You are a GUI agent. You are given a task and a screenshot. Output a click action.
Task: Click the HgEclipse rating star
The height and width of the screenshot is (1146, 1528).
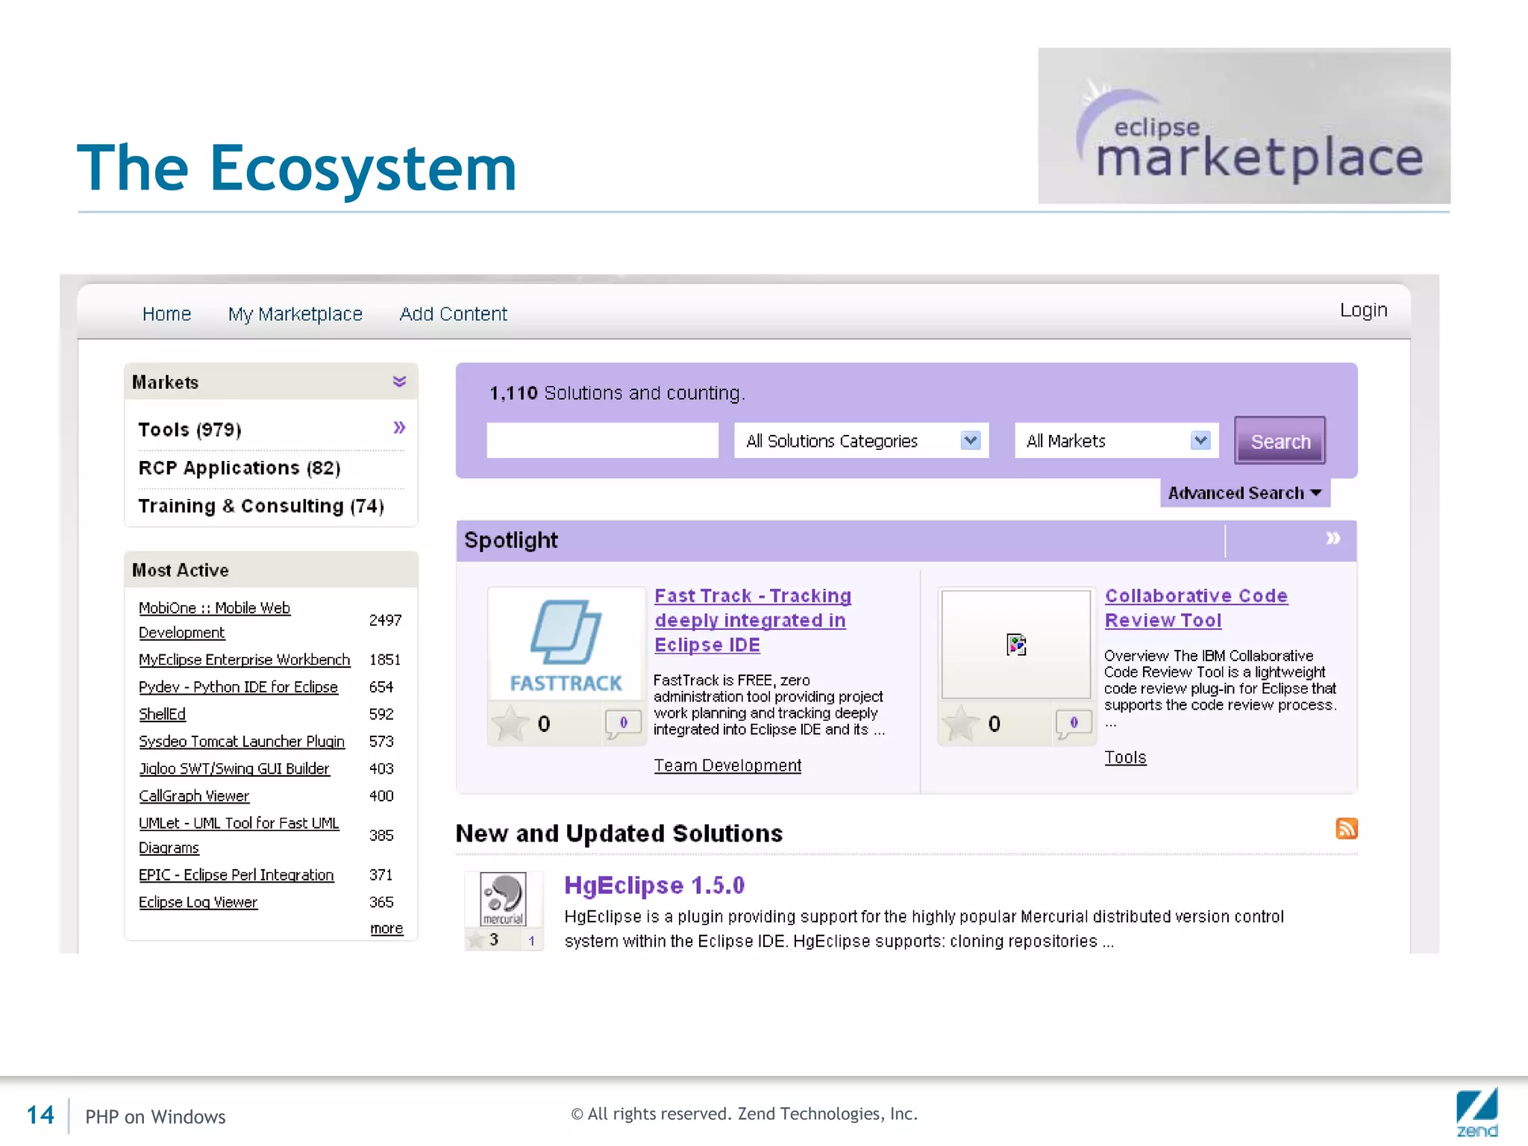point(475,939)
